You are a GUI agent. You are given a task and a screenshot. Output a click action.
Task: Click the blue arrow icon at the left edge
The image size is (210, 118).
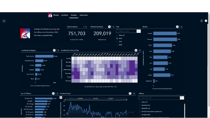click(x=4, y=21)
